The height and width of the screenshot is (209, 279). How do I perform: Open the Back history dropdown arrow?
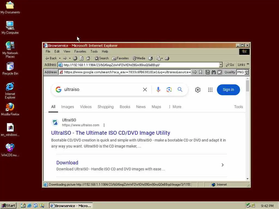[60, 58]
